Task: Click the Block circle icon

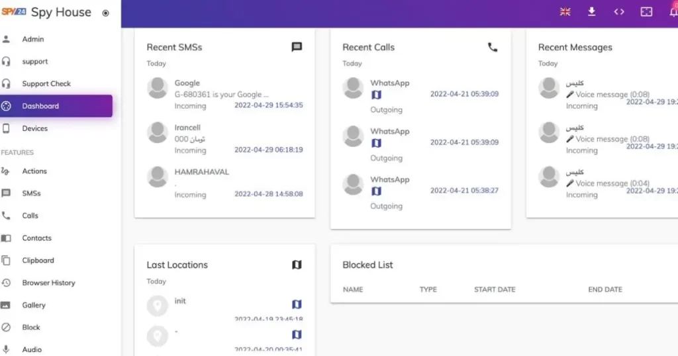Action: pyautogui.click(x=6, y=327)
